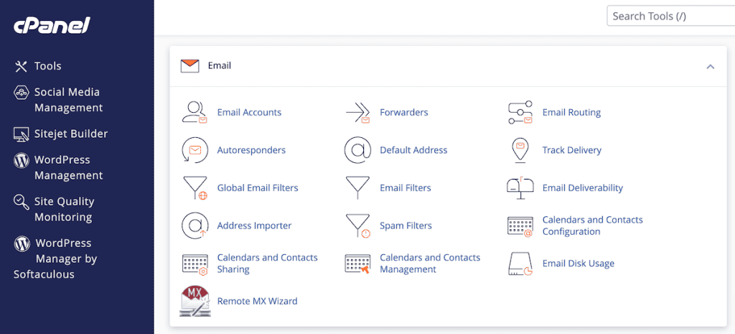Open Calendars and Contacts Management link

point(430,264)
